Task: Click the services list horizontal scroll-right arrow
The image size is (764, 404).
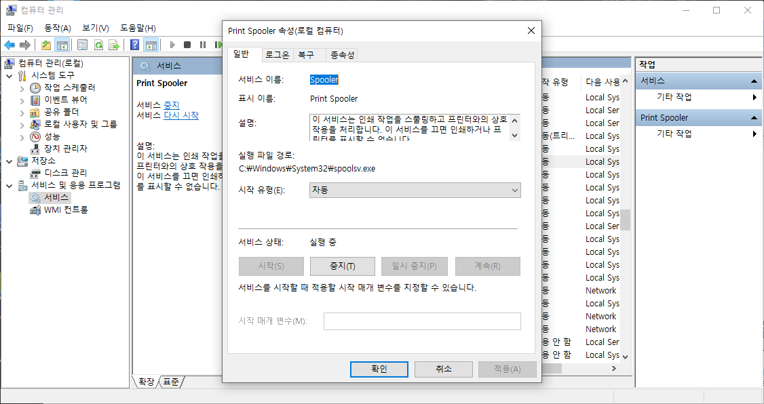Action: point(614,369)
